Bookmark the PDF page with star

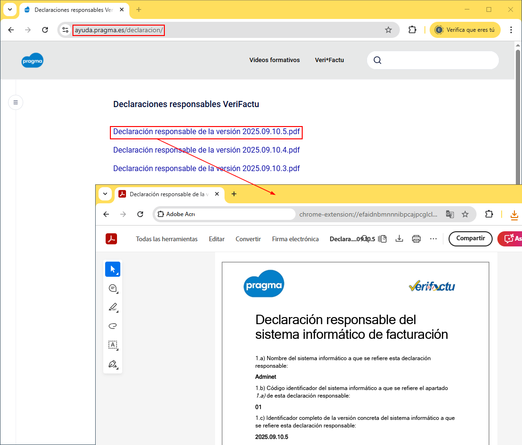(x=465, y=214)
